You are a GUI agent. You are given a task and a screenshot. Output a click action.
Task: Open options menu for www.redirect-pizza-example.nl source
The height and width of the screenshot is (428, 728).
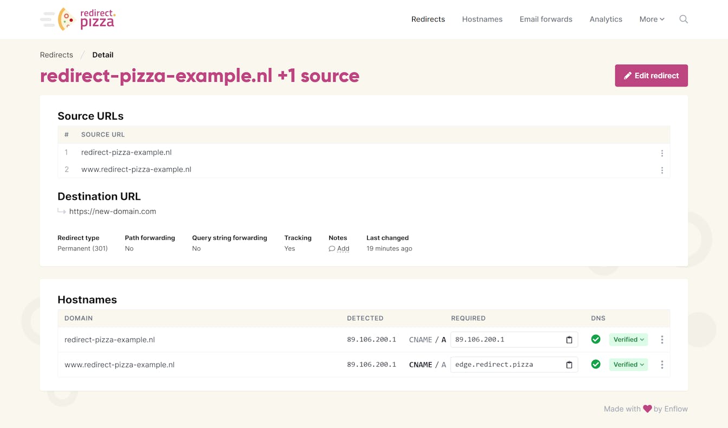point(662,170)
